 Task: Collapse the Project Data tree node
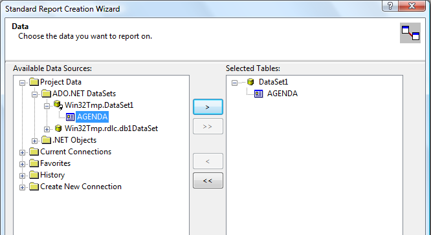(x=22, y=83)
